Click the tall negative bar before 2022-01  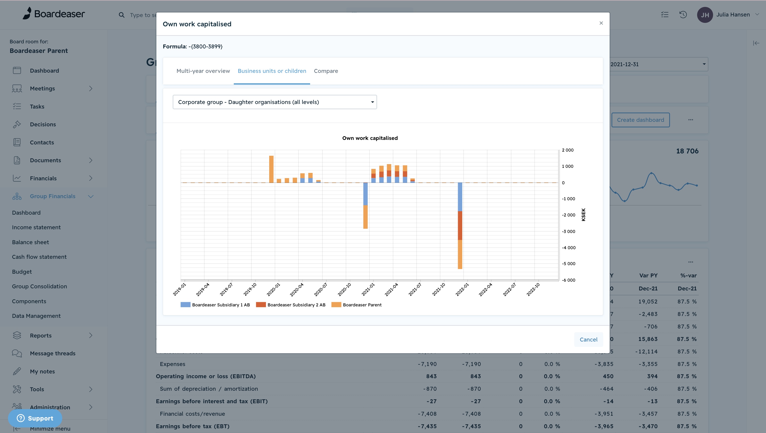[460, 226]
